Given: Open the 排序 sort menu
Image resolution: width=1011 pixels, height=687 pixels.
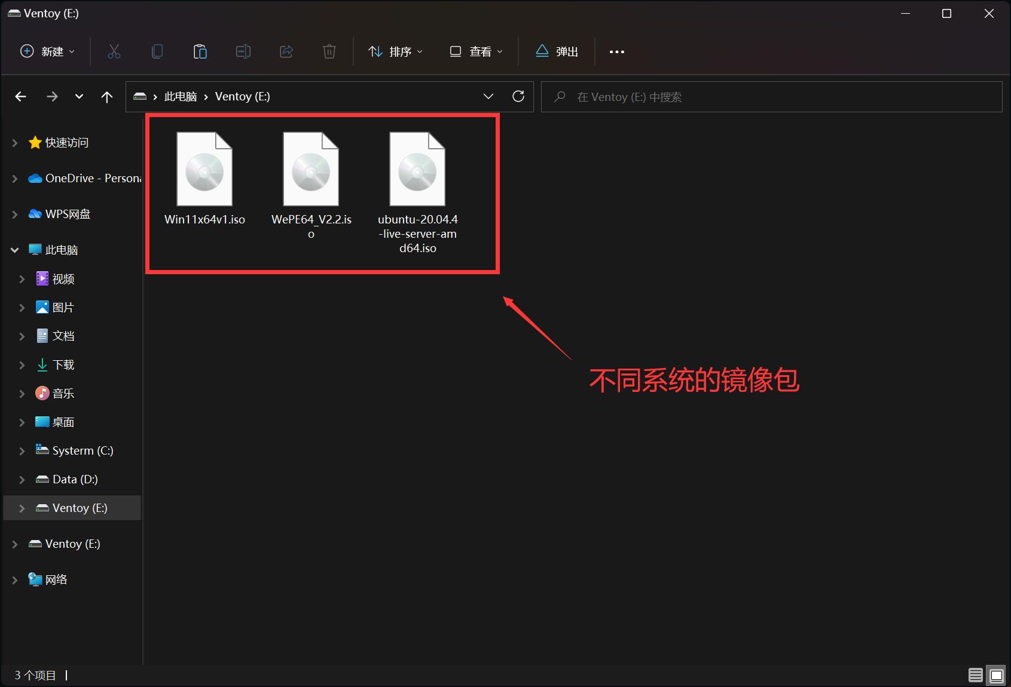Looking at the screenshot, I should pyautogui.click(x=395, y=51).
